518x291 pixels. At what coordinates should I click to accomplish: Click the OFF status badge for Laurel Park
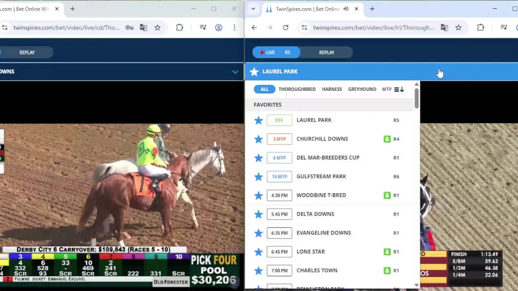279,120
